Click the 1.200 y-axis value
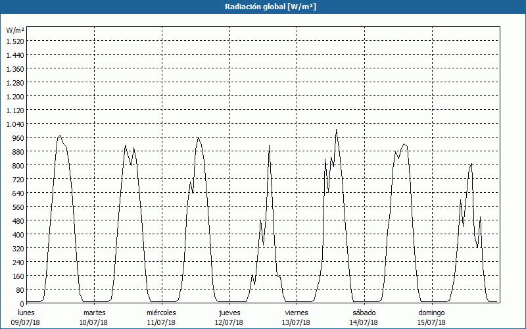 (15, 97)
